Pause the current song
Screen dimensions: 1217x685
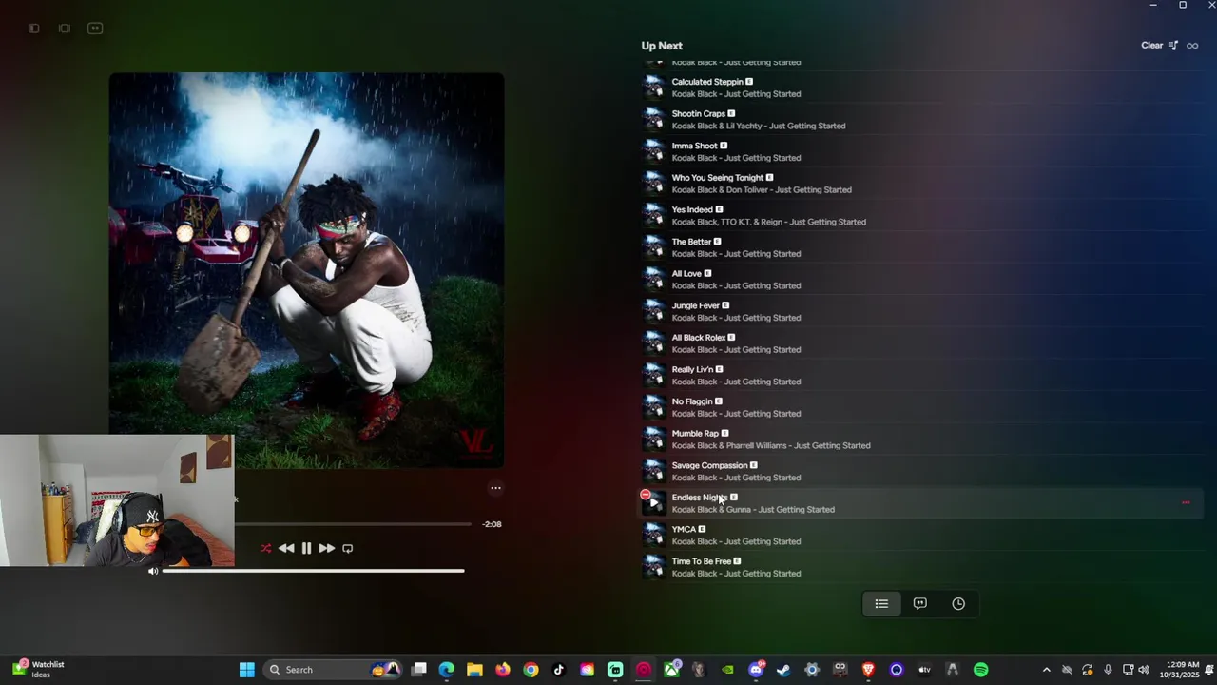pos(306,548)
